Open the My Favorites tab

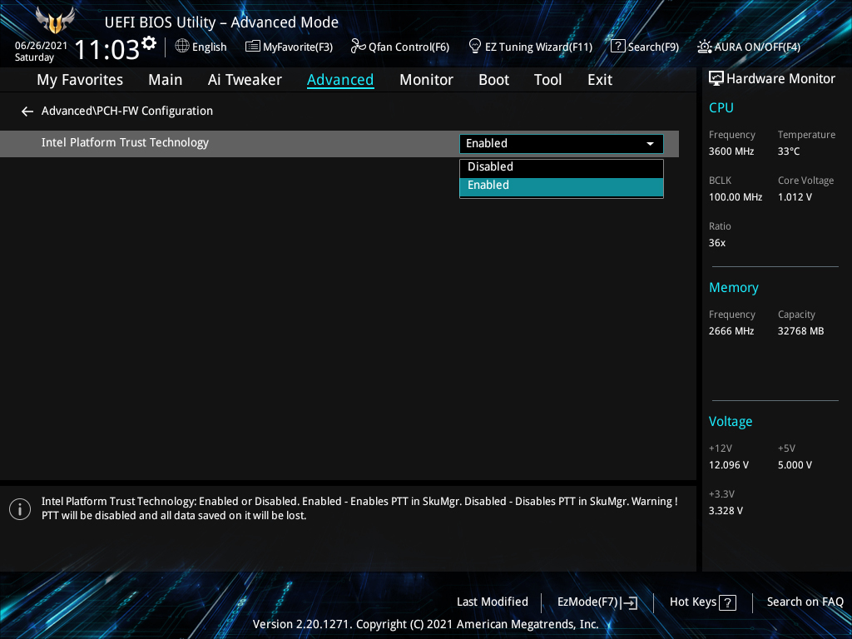tap(80, 80)
